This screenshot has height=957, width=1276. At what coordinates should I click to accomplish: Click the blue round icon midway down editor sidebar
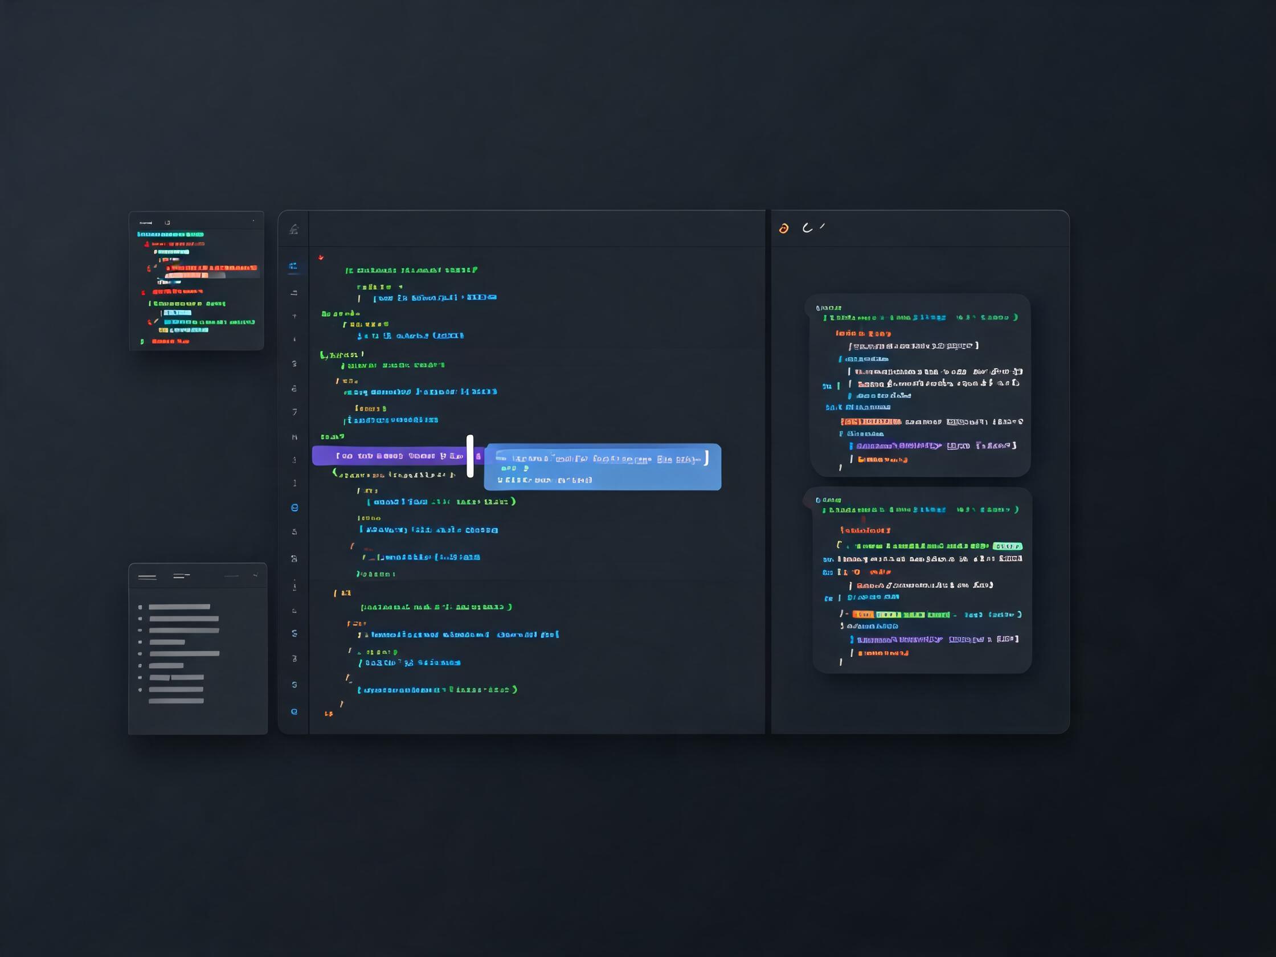pyautogui.click(x=294, y=508)
